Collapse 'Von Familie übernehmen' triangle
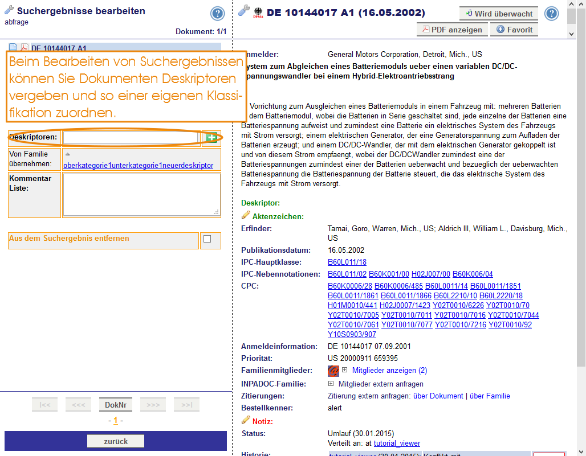 [x=68, y=154]
